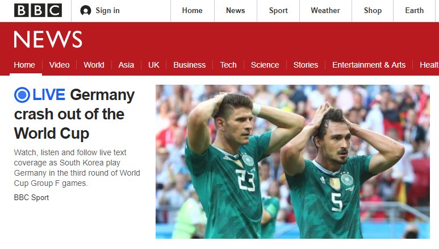
Task: Select the top bar Home link
Action: 192,11
